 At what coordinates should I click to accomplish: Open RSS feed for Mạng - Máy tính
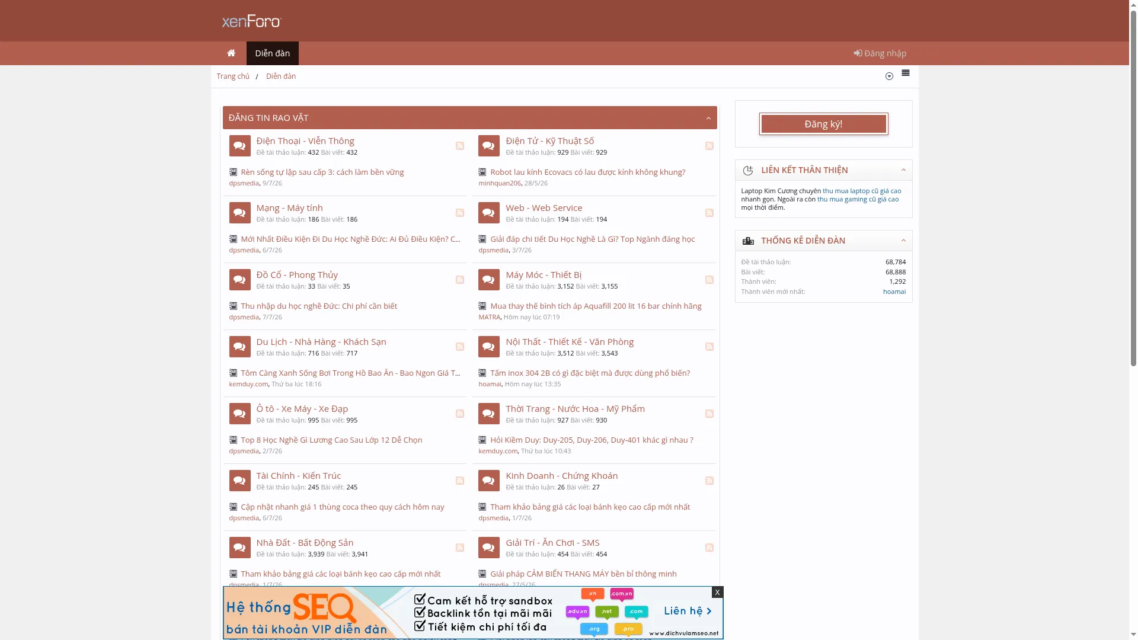[460, 213]
